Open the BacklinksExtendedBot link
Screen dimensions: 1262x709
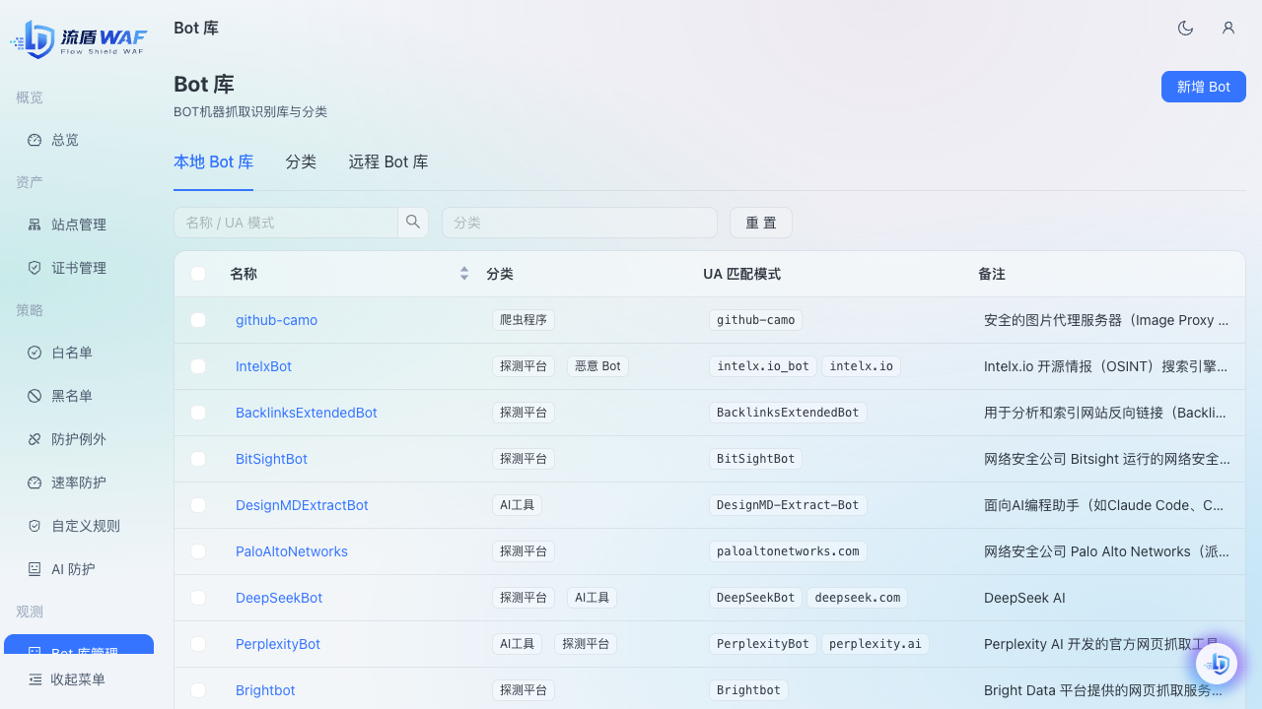(307, 413)
